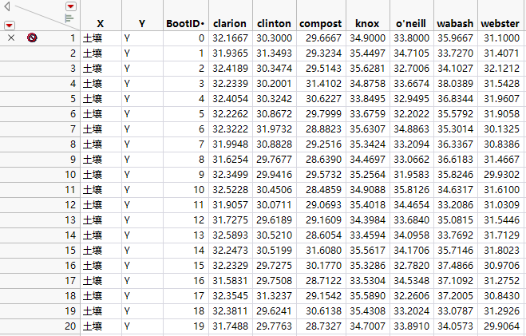Select the BootID column header
The height and width of the screenshot is (336, 526).
tap(184, 24)
